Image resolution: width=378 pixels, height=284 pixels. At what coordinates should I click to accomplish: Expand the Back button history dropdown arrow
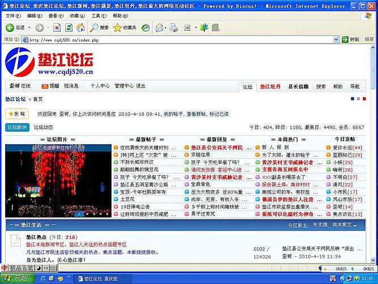pos(29,27)
